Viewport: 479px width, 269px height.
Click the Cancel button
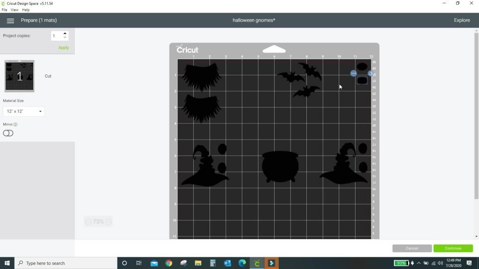(x=412, y=248)
